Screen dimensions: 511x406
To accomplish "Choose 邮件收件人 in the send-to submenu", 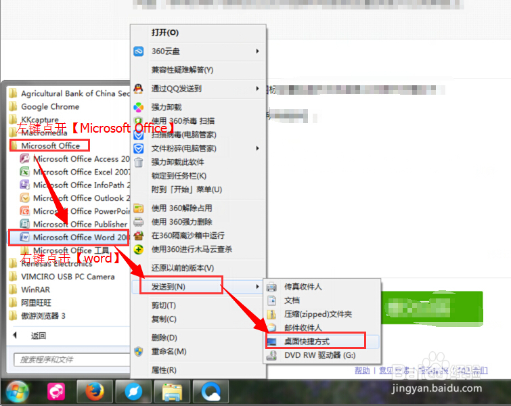I will [303, 328].
